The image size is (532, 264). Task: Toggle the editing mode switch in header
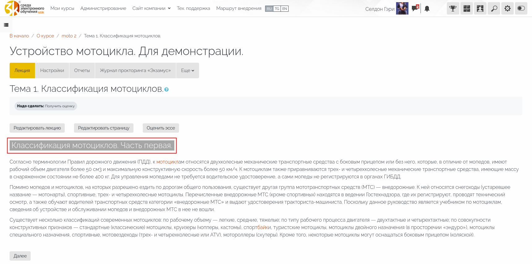[521, 9]
